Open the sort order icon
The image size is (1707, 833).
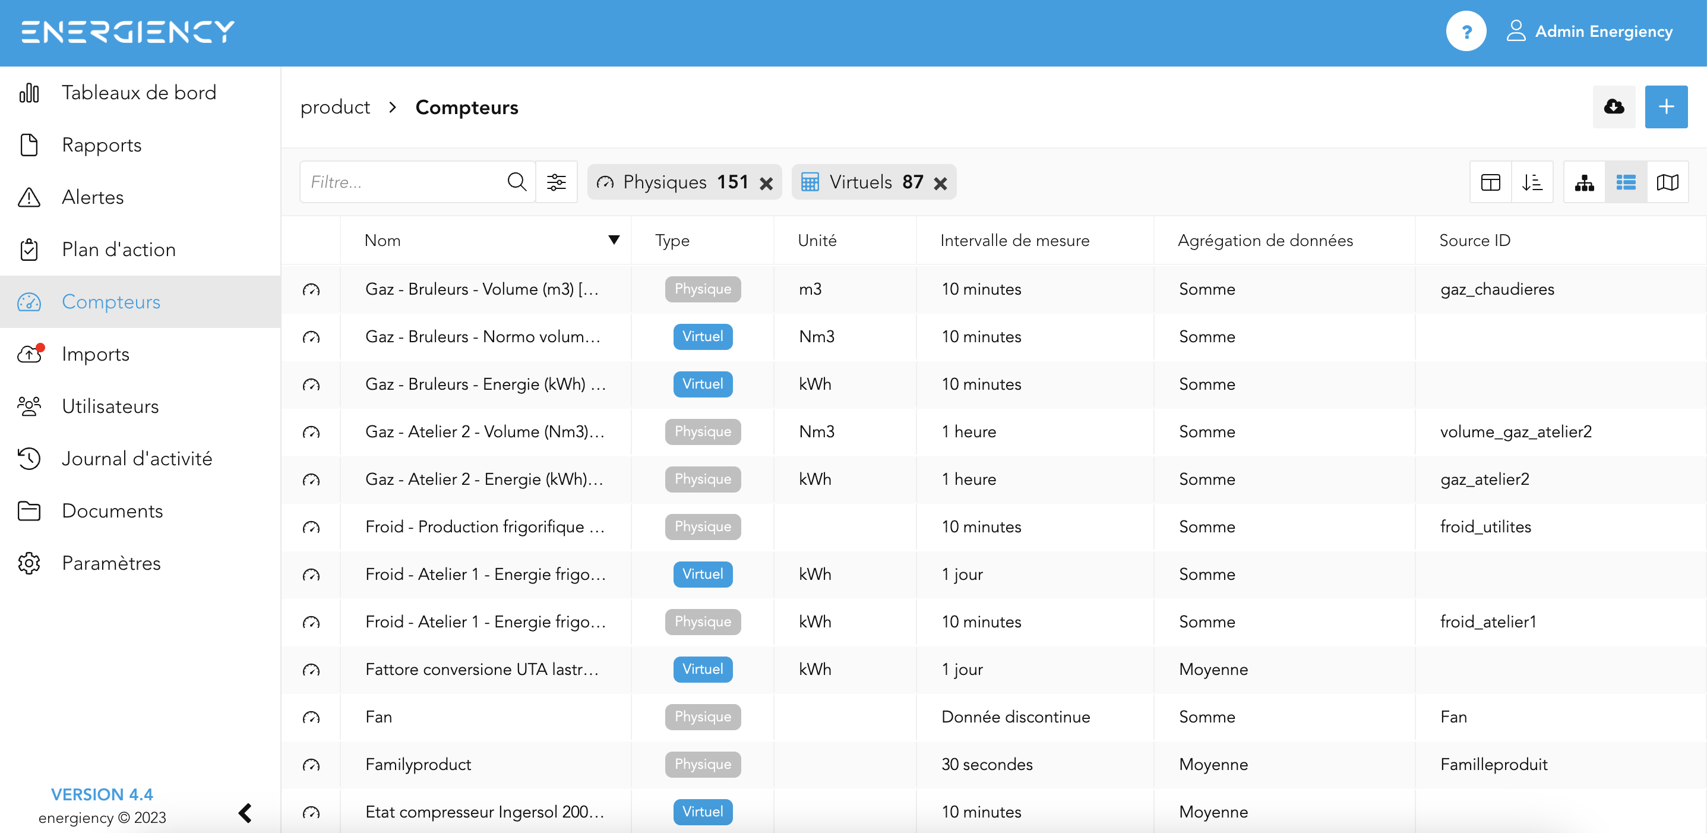(x=1532, y=182)
